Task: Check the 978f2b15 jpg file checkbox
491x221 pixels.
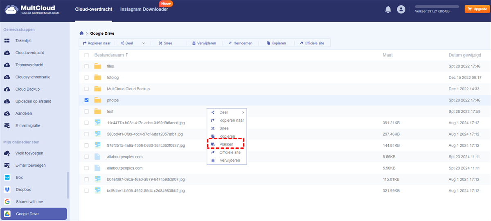Action: 86,145
